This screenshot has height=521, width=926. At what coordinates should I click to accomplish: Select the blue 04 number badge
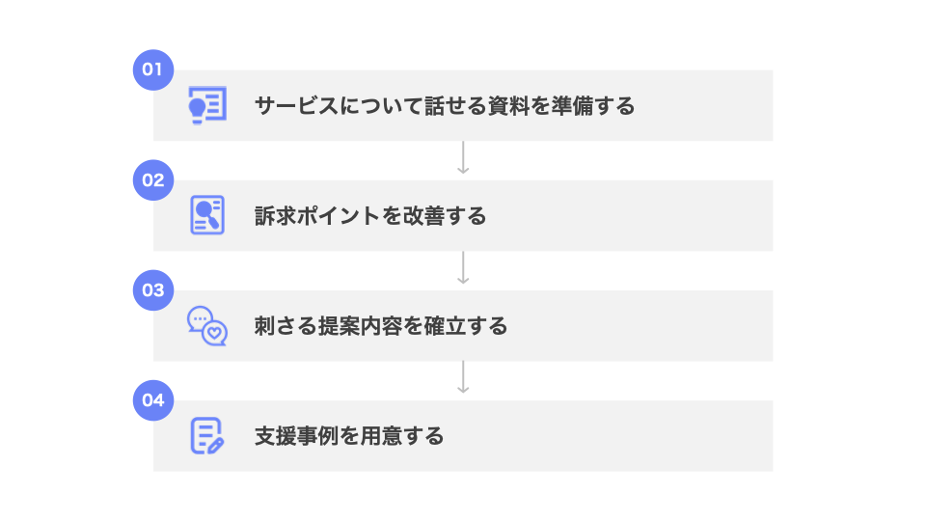pos(152,399)
